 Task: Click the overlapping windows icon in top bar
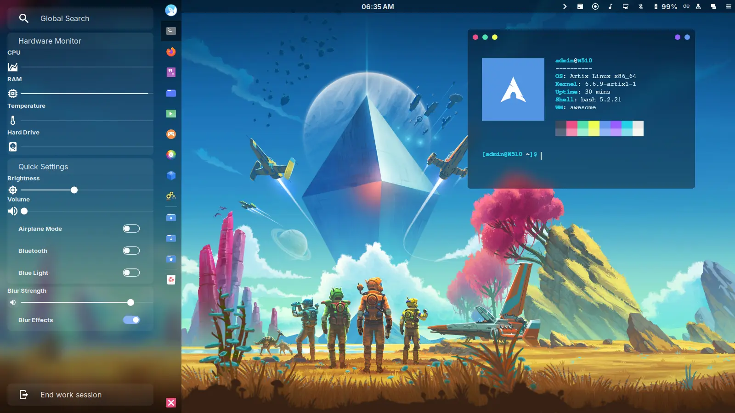[713, 6]
